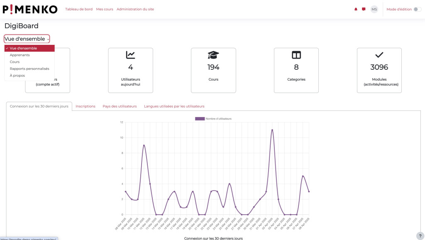This screenshot has height=240, width=425.
Task: Click the peak data point on April 2
Action: coord(273,130)
